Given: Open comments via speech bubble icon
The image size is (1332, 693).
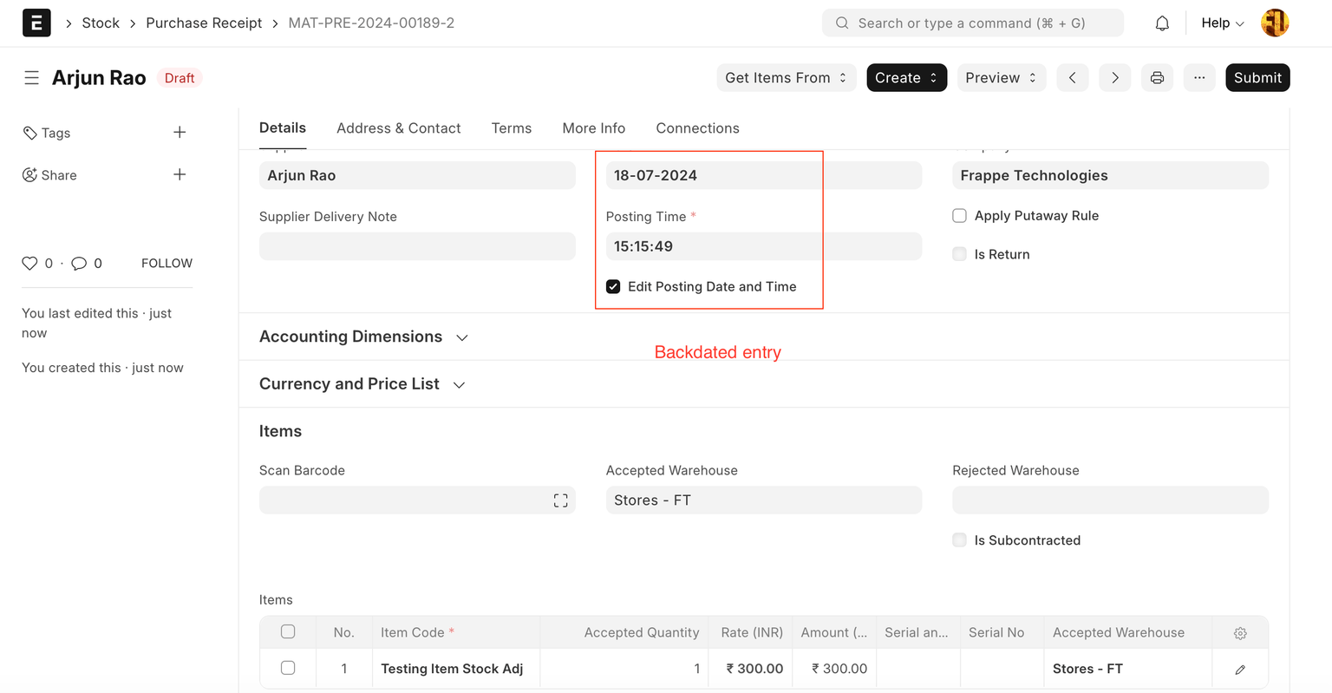Looking at the screenshot, I should 79,263.
